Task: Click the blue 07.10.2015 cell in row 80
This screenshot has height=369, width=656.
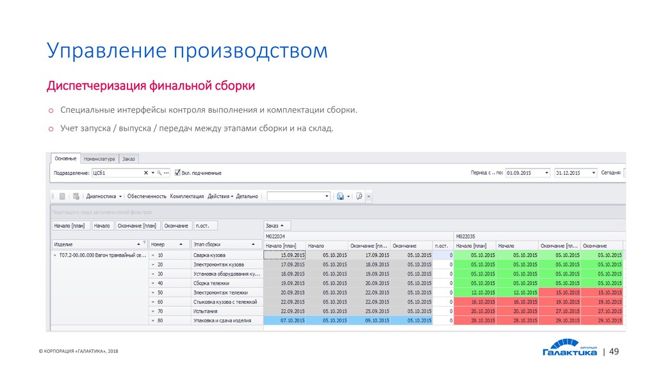Action: pos(285,321)
